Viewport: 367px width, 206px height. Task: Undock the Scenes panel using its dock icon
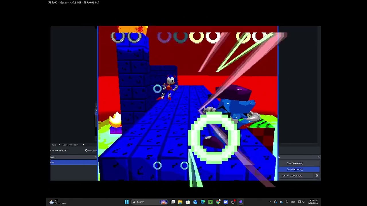pos(96,157)
